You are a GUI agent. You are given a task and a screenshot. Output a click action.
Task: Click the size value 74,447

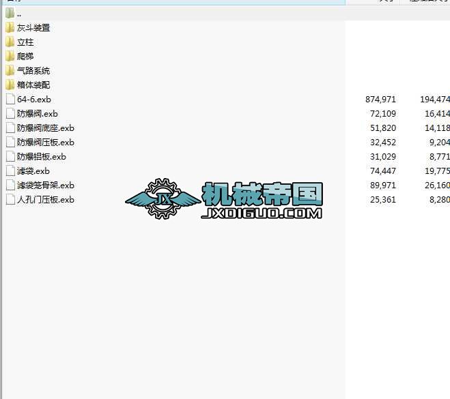coord(383,171)
